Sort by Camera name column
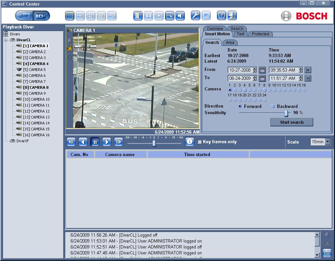335x261 pixels. click(121, 154)
